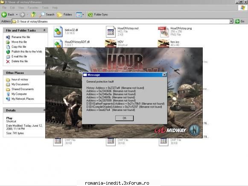Close the Message error dialog

tap(164, 75)
